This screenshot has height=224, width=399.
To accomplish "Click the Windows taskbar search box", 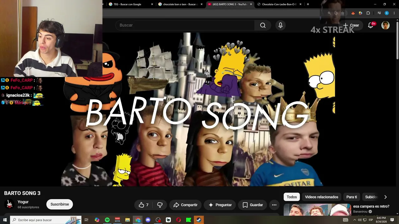I will click(46, 220).
